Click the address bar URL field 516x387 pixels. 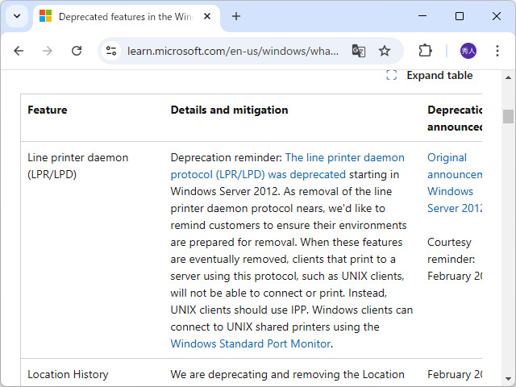234,51
